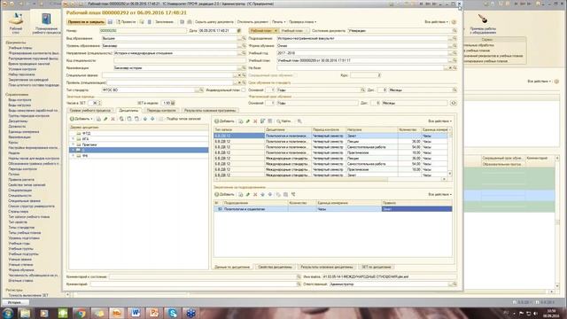The width and height of the screenshot is (567, 319).
Task: Switch to Результаты освоения программы tab
Action: tap(210, 110)
